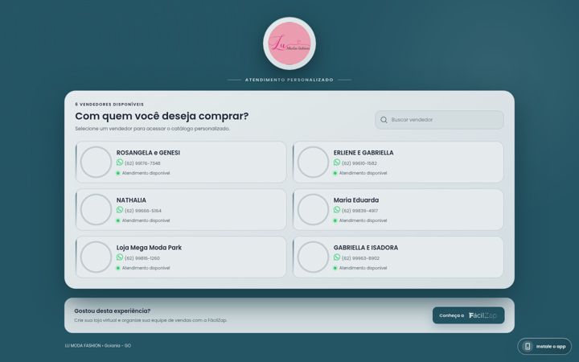Viewport: 579px width, 362px height.
Task: Click phone number under ROSANGELA e GENESI
Action: tap(142, 163)
